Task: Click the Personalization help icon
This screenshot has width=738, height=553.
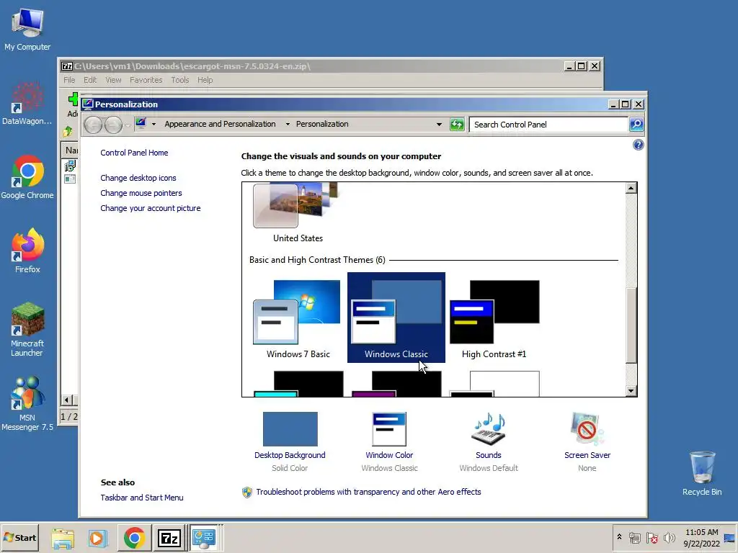Action: point(638,145)
